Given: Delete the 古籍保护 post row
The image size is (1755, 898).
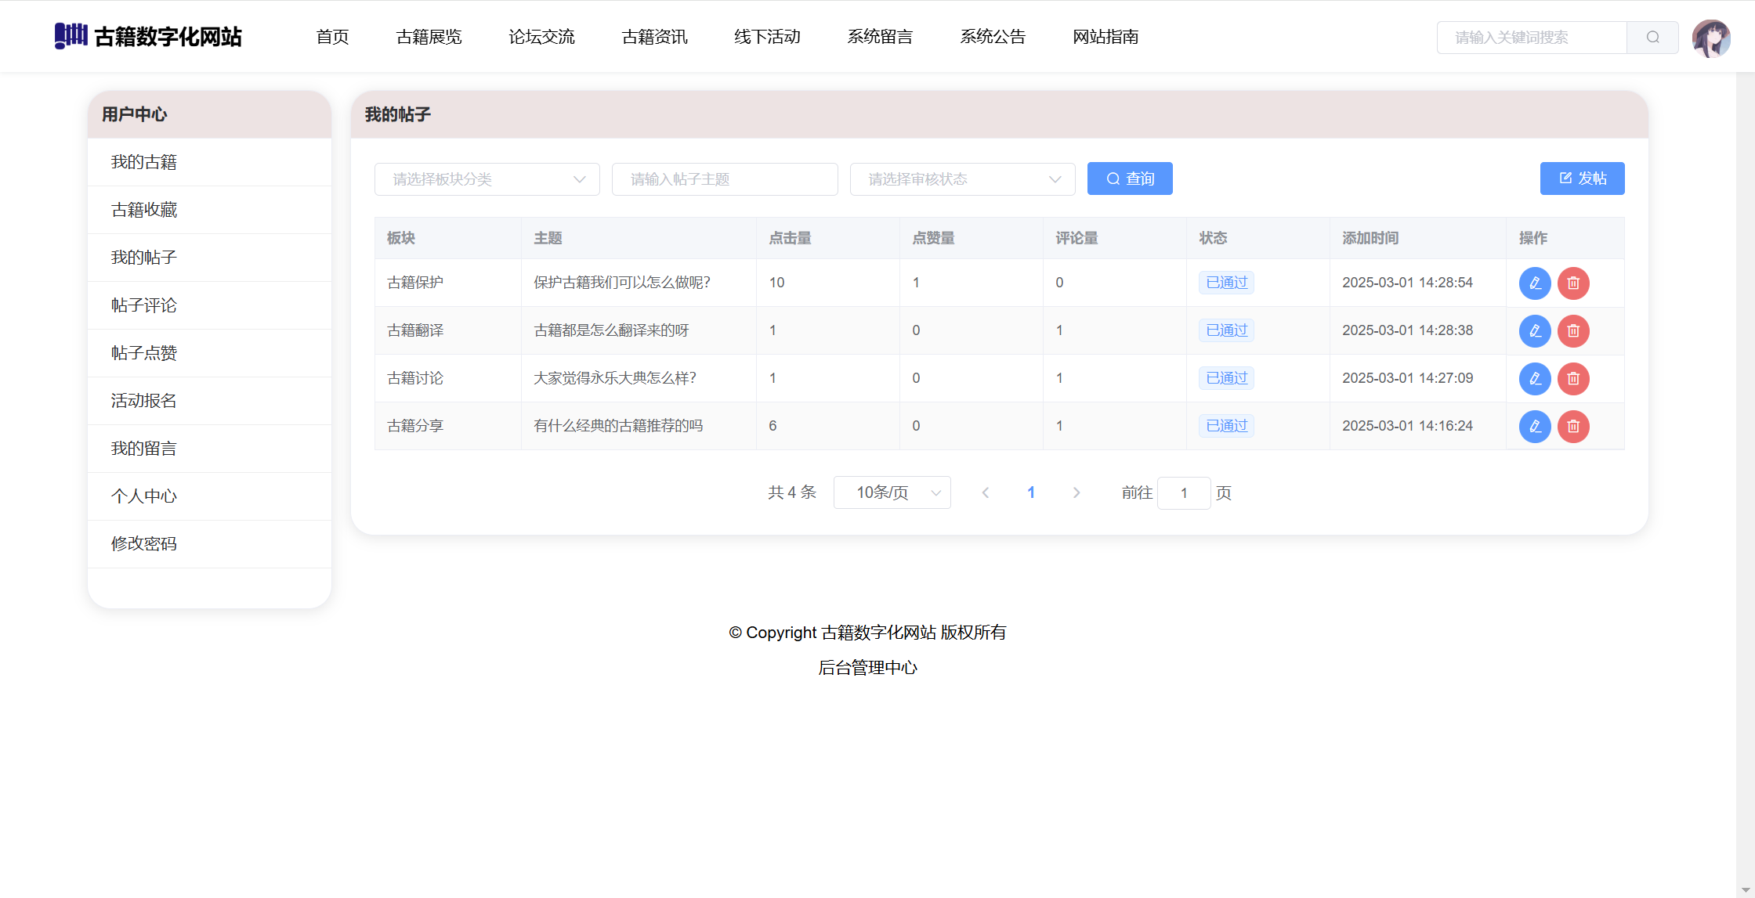Looking at the screenshot, I should pos(1572,283).
